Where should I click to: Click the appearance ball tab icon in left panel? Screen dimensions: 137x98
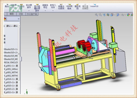[5, 19]
